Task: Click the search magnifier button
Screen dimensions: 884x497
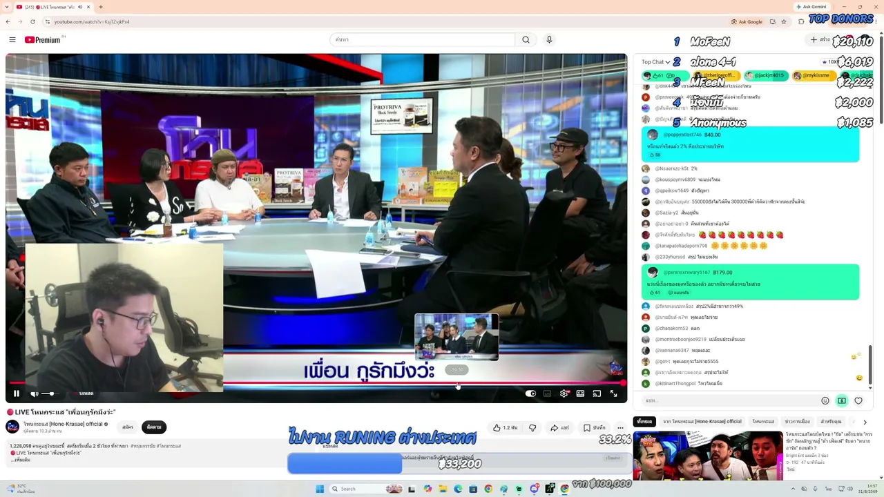Action: (526, 40)
